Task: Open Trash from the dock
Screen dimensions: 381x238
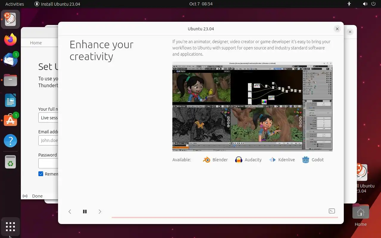Action: [10, 162]
